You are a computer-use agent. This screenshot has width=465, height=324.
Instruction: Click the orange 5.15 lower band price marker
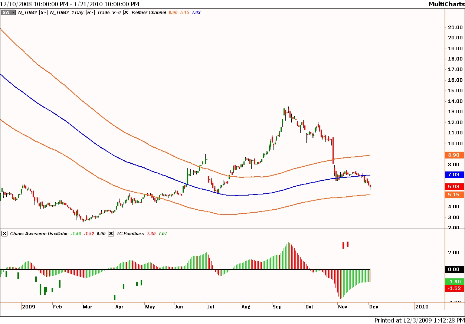(454, 194)
